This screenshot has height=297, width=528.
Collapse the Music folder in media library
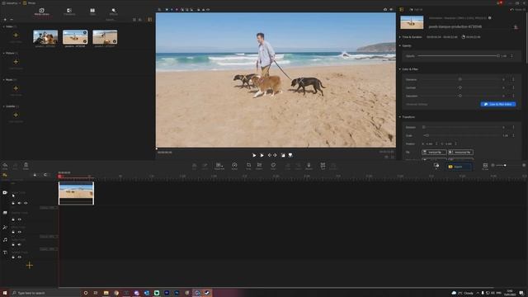[x=3, y=80]
